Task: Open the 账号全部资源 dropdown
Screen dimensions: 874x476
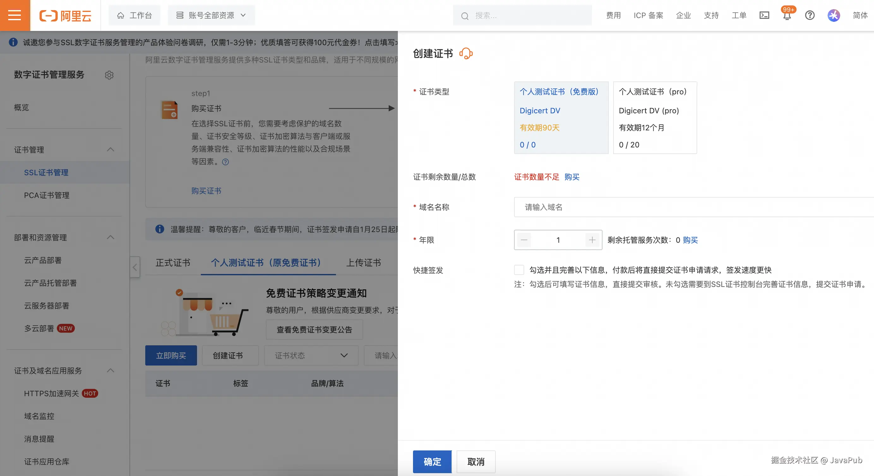Action: coord(211,15)
